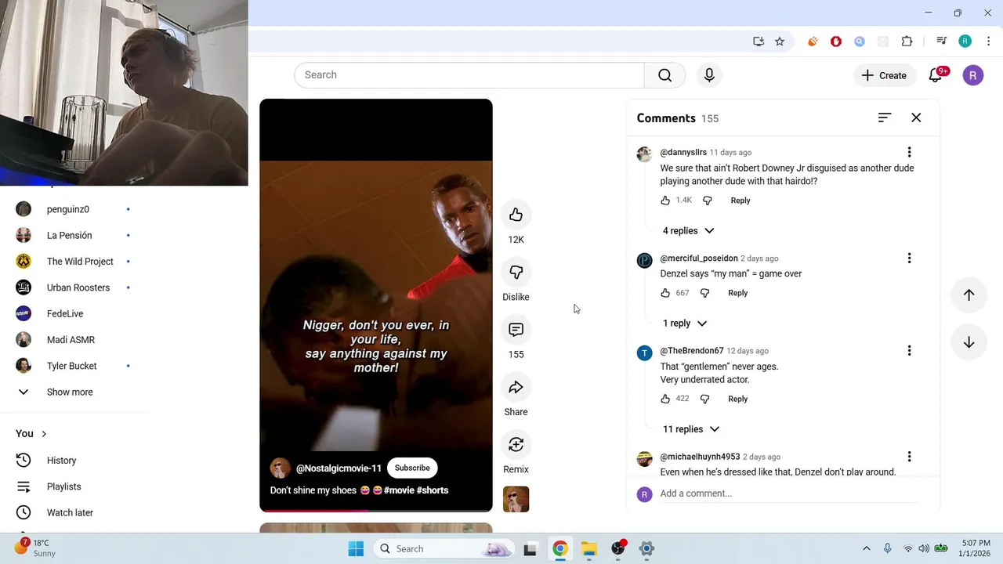1003x564 pixels.
Task: Open options for @michaelhuynh4953 comment
Action: [909, 456]
